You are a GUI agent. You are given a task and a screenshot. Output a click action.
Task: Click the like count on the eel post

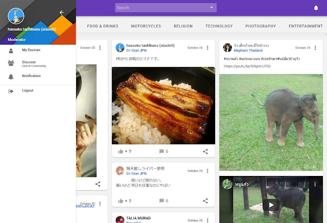pos(128,151)
